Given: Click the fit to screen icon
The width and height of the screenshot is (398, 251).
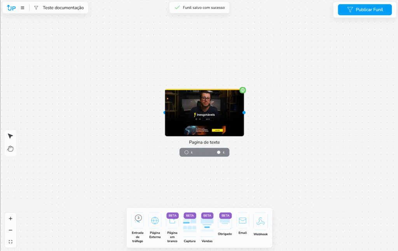Looking at the screenshot, I should (x=10, y=242).
